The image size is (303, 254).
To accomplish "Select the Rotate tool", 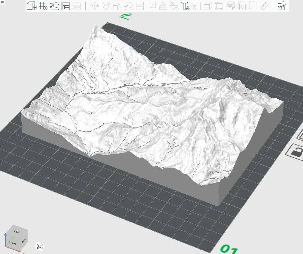I will [106, 6].
